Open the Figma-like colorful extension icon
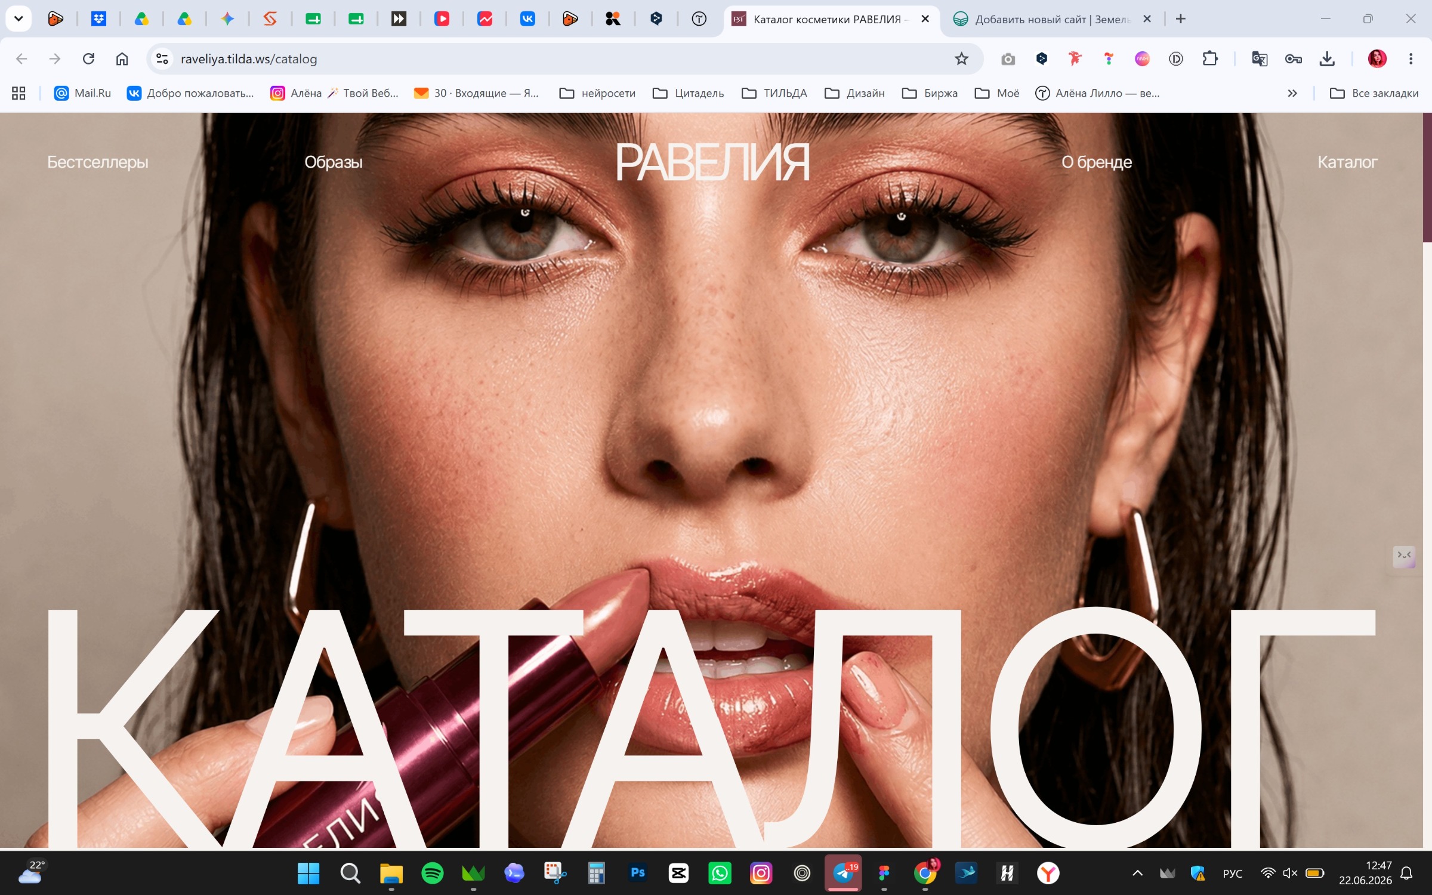This screenshot has width=1432, height=895. pos(1109,58)
